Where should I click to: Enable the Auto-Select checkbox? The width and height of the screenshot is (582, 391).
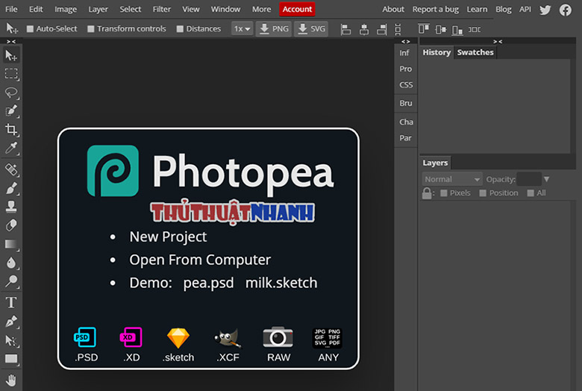[30, 28]
